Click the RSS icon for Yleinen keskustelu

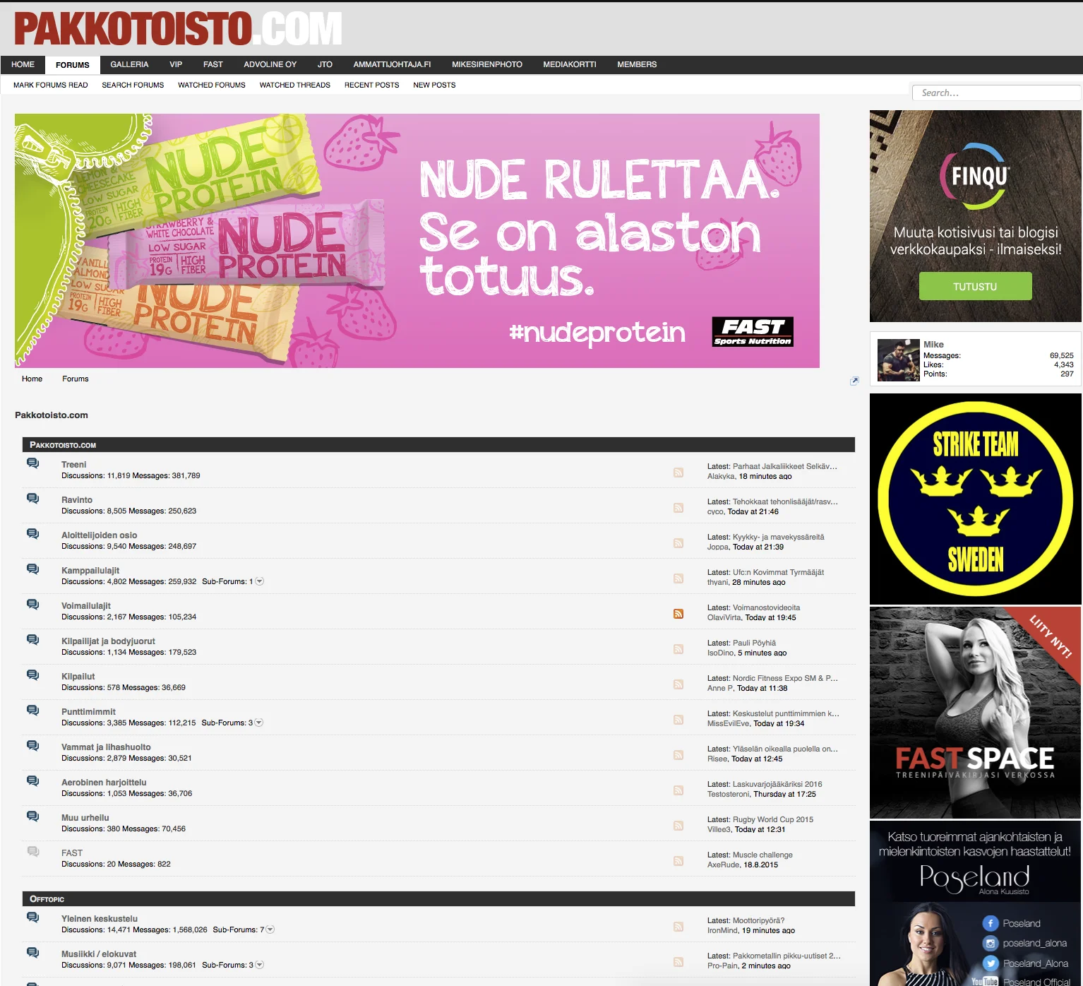pos(678,927)
